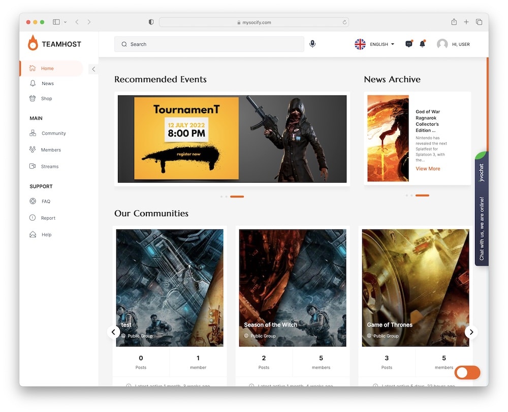Image resolution: width=508 pixels, height=412 pixels.
Task: Select the active events carousel indicator
Action: click(x=237, y=197)
